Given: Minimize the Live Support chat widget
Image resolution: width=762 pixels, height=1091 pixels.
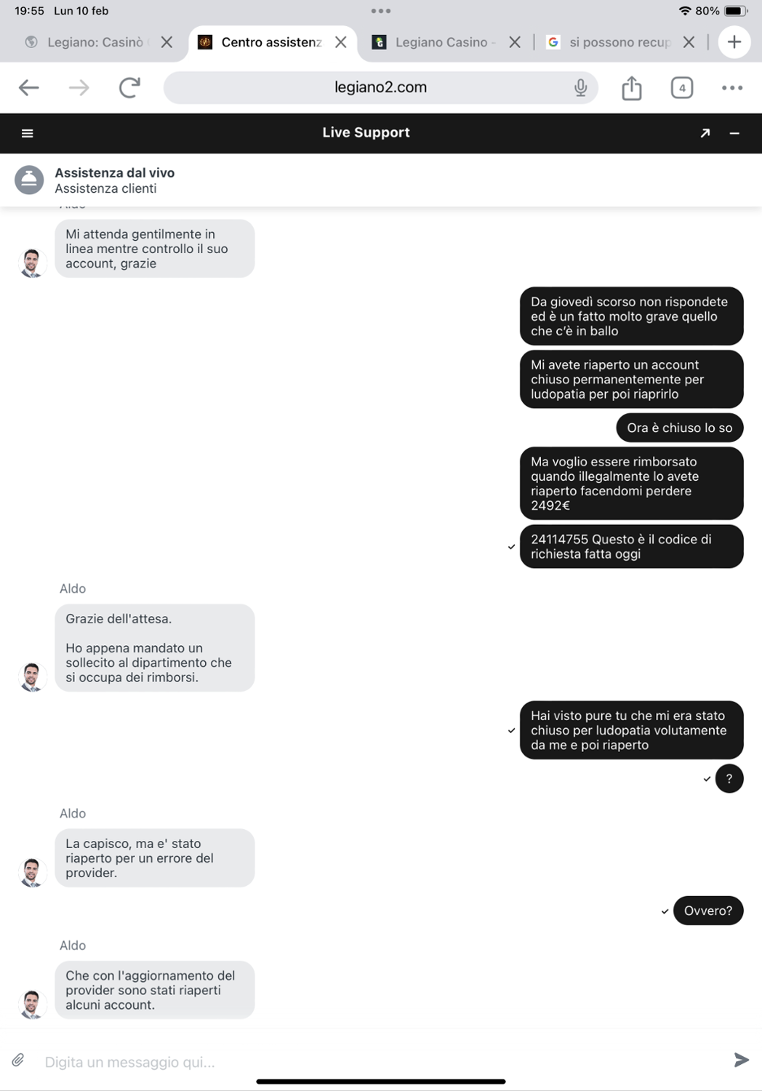Looking at the screenshot, I should pos(734,133).
